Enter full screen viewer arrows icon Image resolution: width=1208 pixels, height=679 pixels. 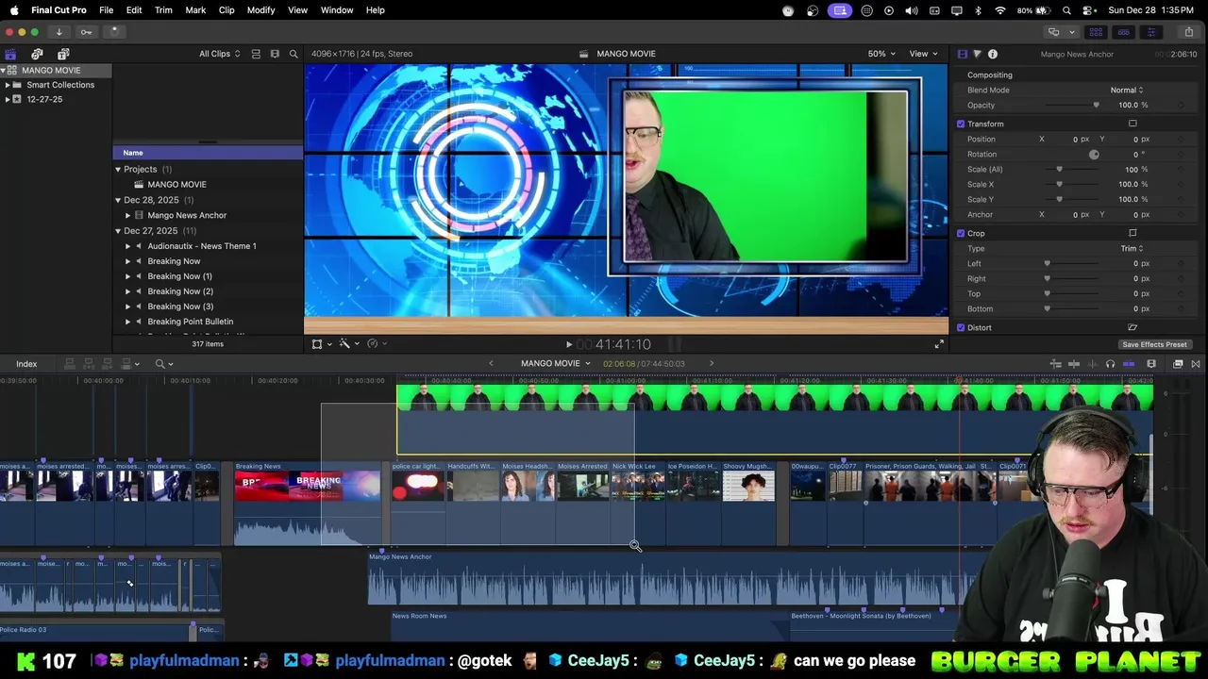[938, 344]
